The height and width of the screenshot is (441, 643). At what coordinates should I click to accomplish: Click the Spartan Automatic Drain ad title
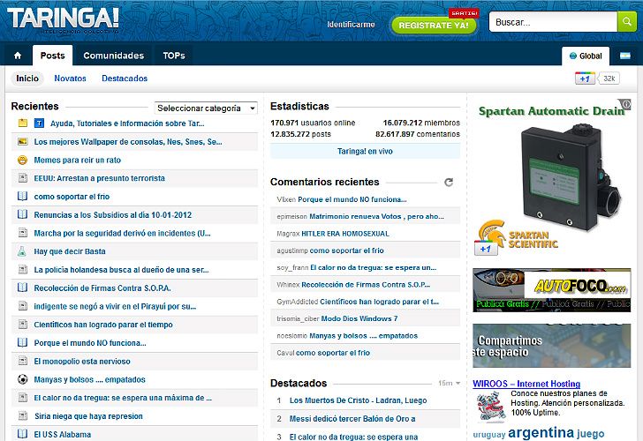[x=551, y=111]
